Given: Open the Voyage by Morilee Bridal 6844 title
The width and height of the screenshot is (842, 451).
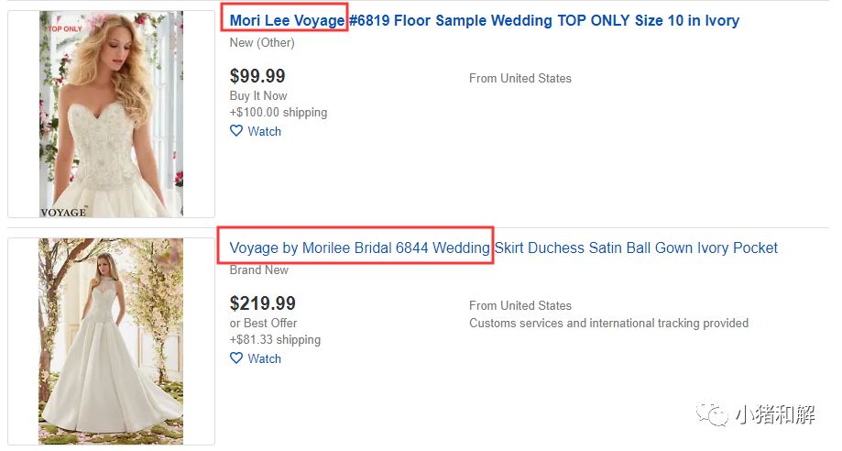Looking at the screenshot, I should coord(503,247).
